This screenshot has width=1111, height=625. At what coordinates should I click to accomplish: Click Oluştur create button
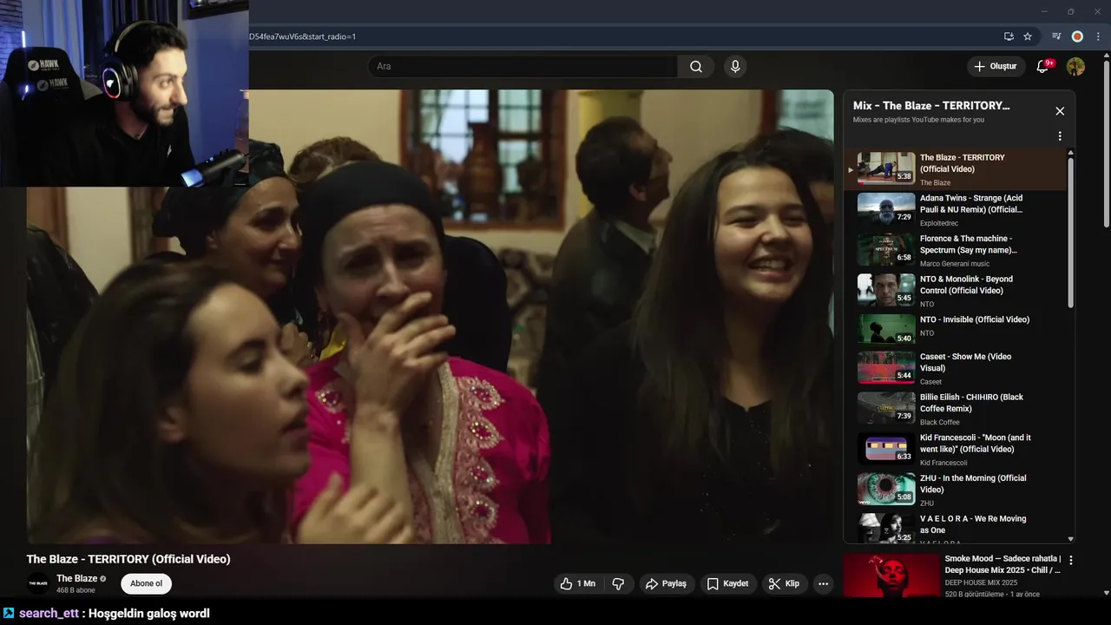click(x=996, y=67)
